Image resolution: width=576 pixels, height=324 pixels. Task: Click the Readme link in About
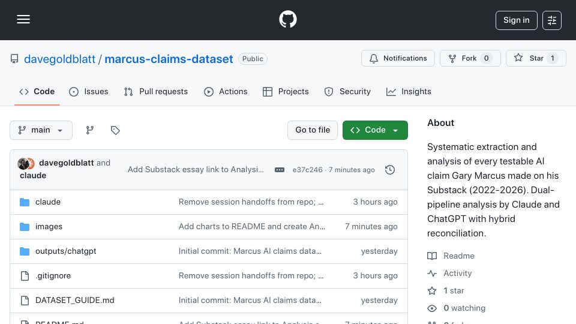point(459,256)
